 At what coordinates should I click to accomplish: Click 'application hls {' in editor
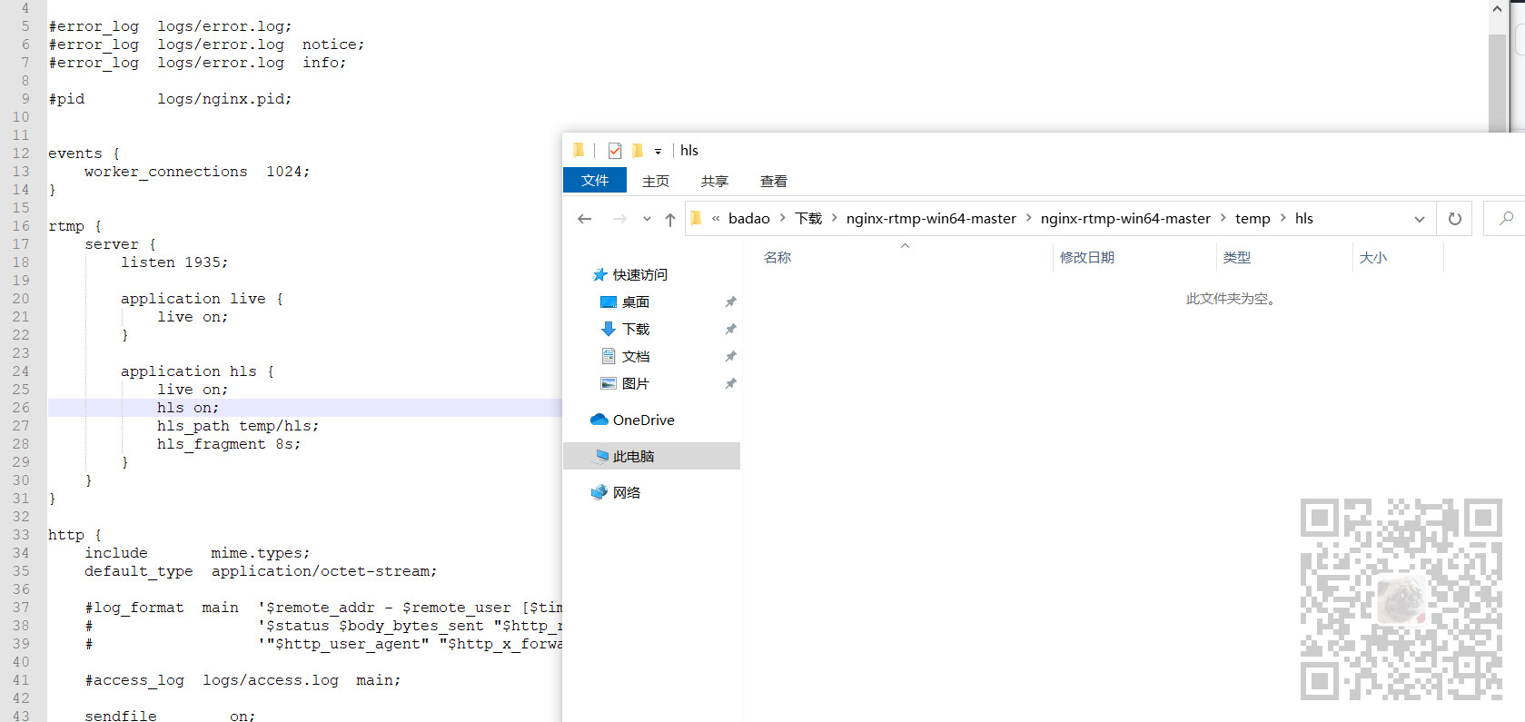click(197, 371)
